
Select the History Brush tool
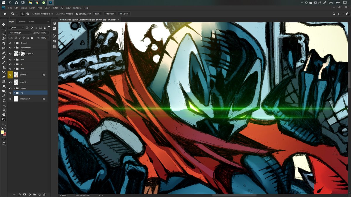pyautogui.click(x=4, y=72)
